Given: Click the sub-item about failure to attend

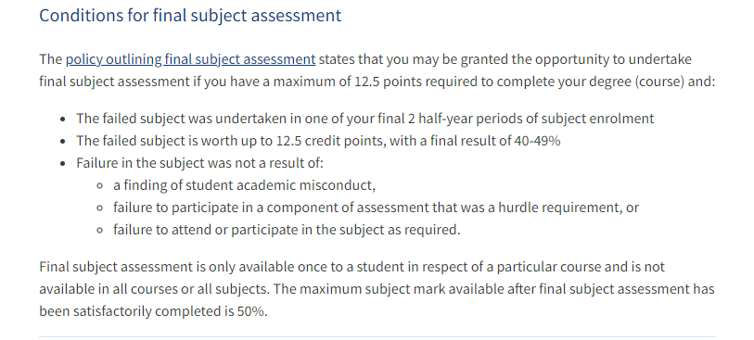Looking at the screenshot, I should [287, 230].
